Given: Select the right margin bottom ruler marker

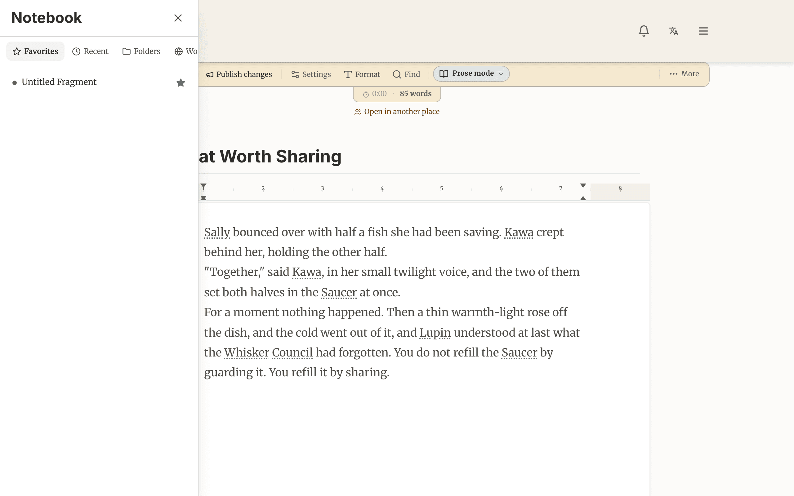Looking at the screenshot, I should [583, 198].
